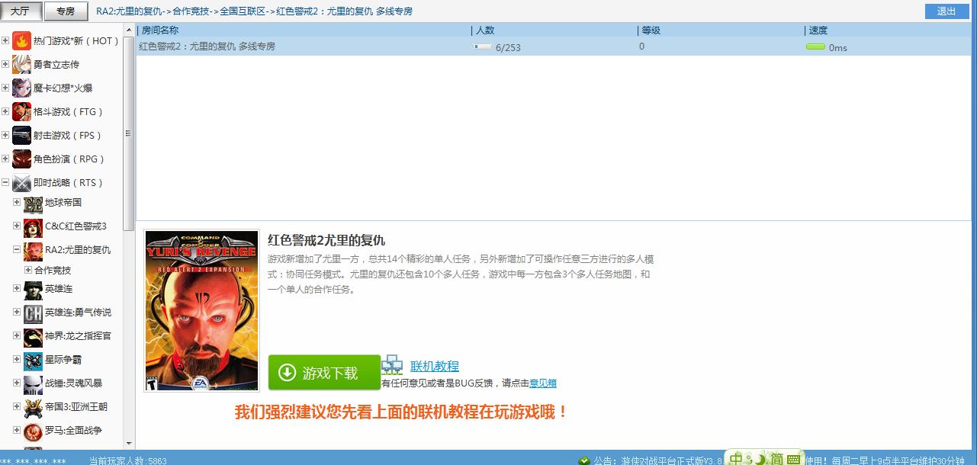Expand the 罗马:全面战争 tree node

17,431
